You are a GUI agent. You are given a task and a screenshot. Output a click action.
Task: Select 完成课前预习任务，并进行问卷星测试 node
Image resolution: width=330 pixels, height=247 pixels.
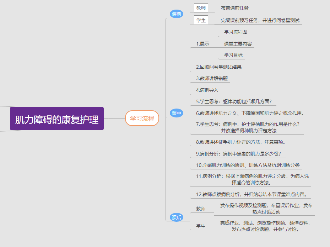coord(260,20)
